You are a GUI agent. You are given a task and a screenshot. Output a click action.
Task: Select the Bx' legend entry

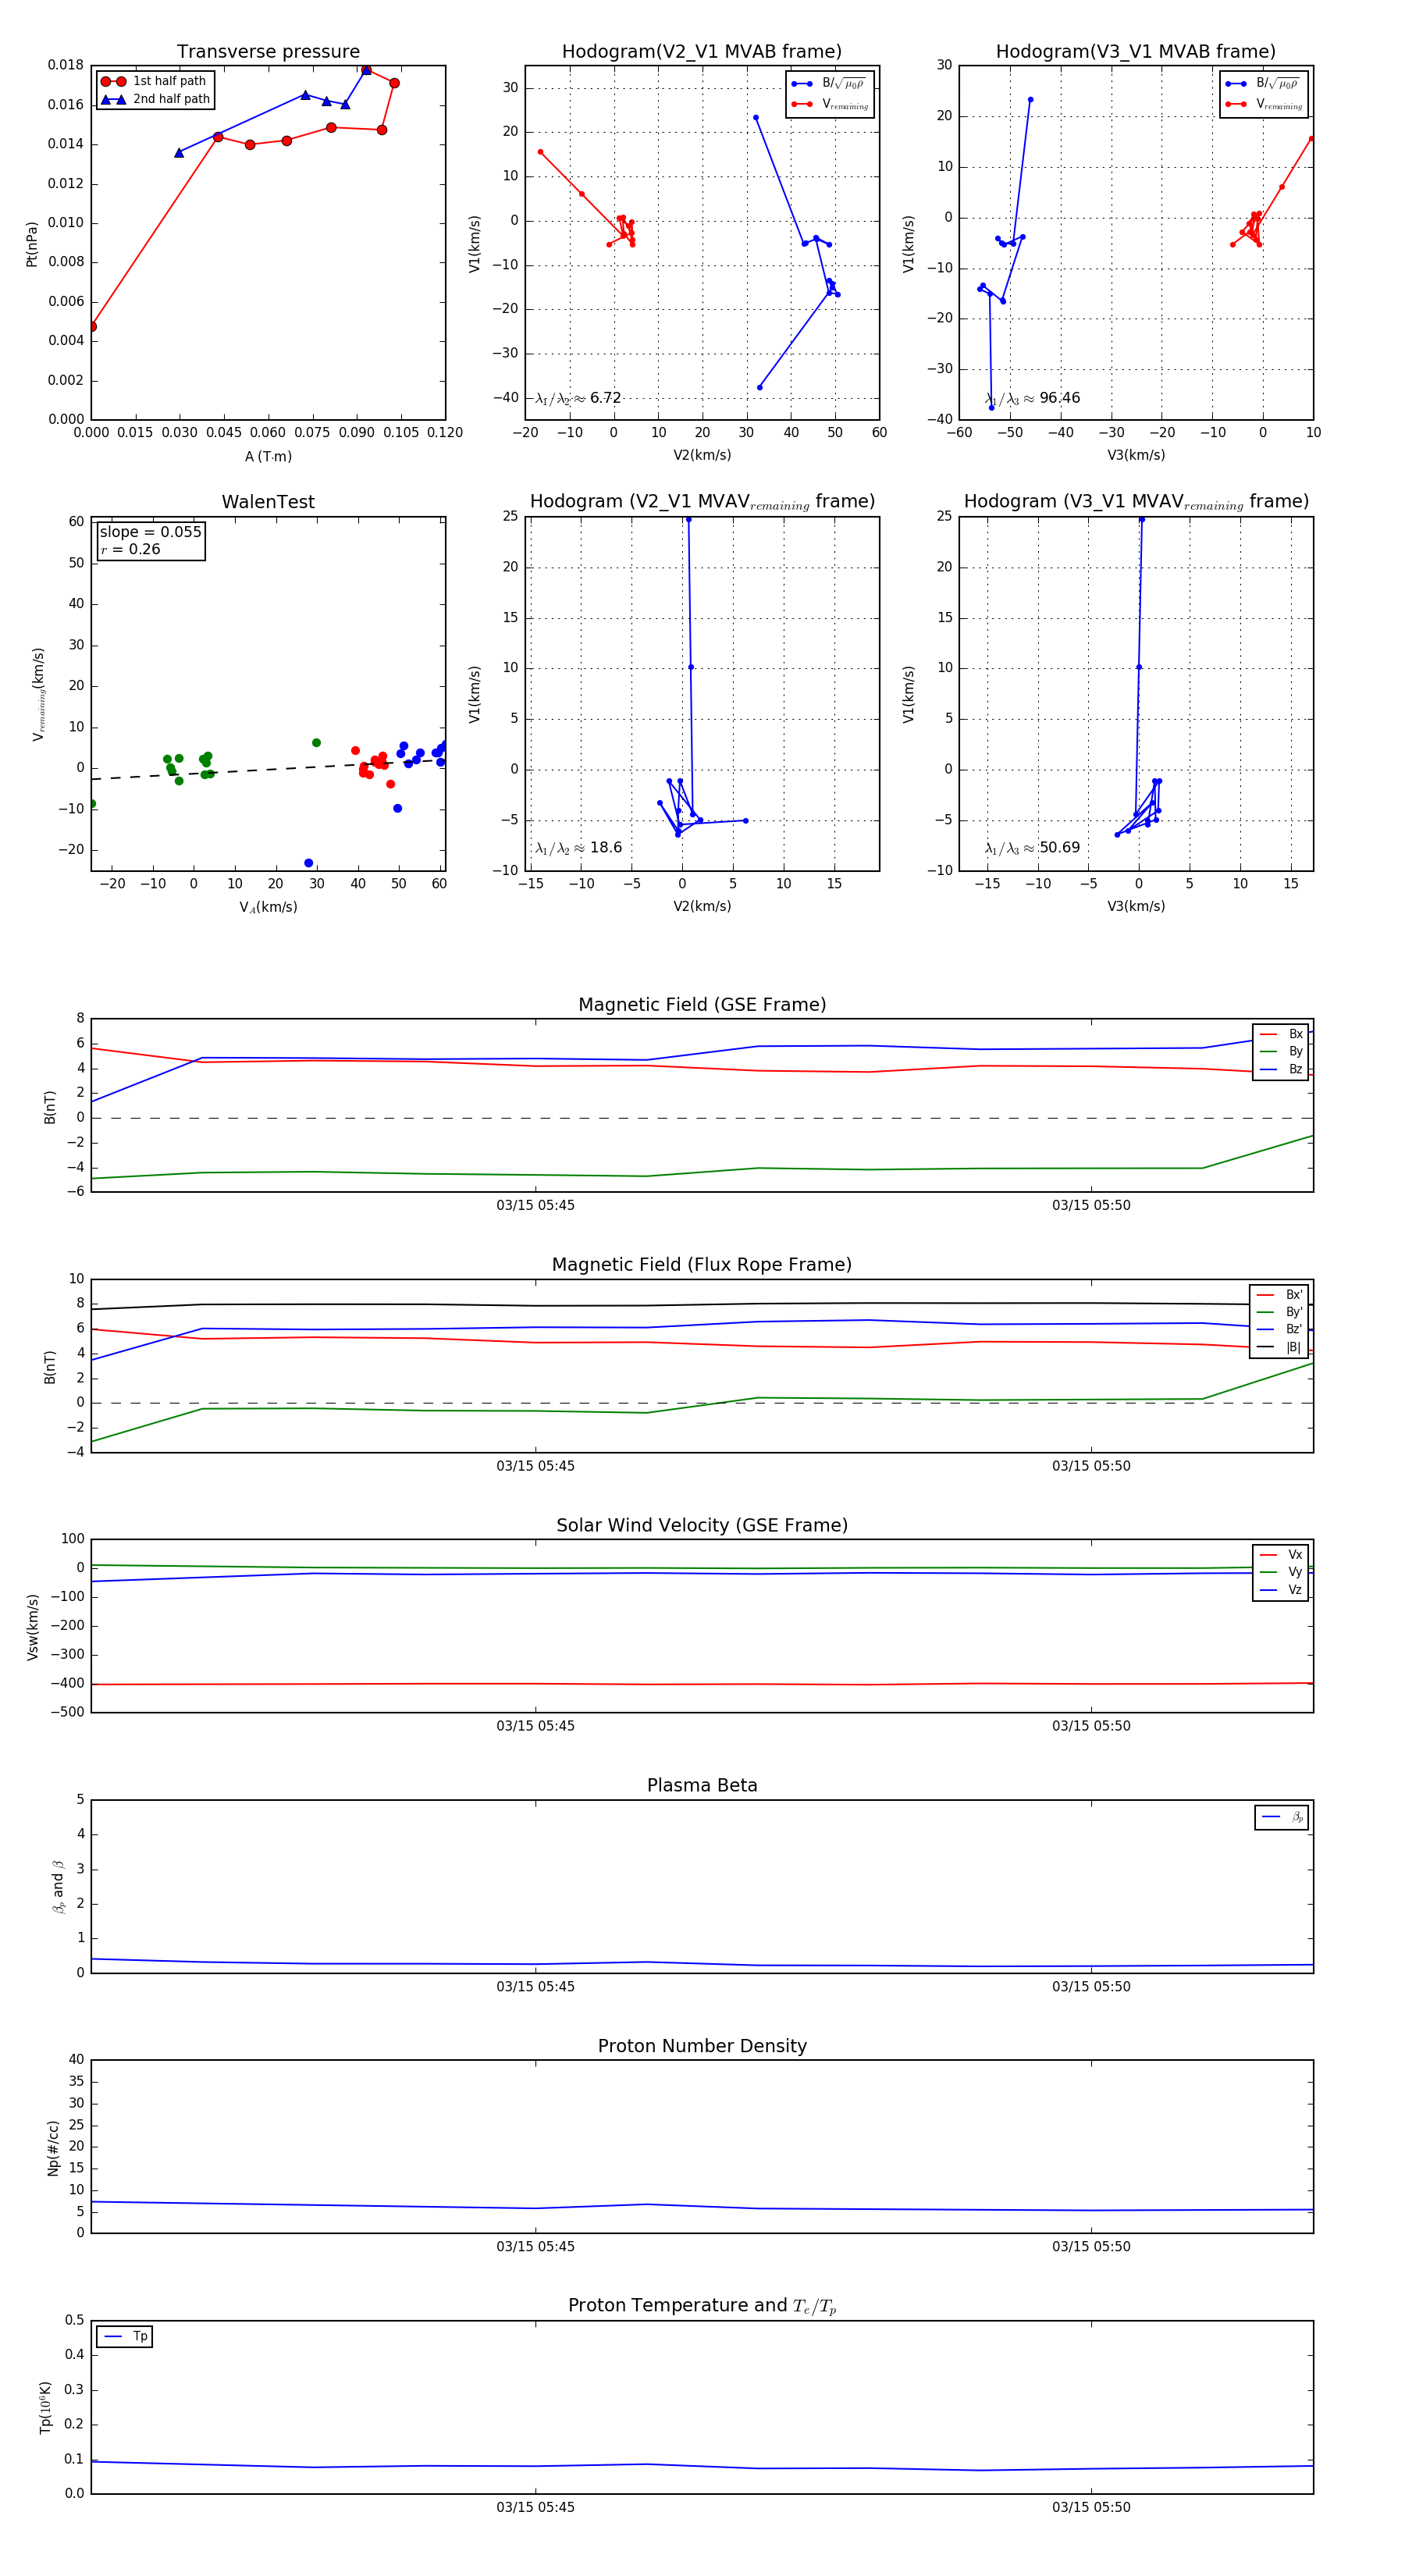pos(1280,1295)
